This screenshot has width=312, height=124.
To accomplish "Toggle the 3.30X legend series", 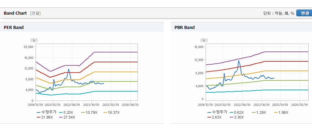I will coord(236,117).
